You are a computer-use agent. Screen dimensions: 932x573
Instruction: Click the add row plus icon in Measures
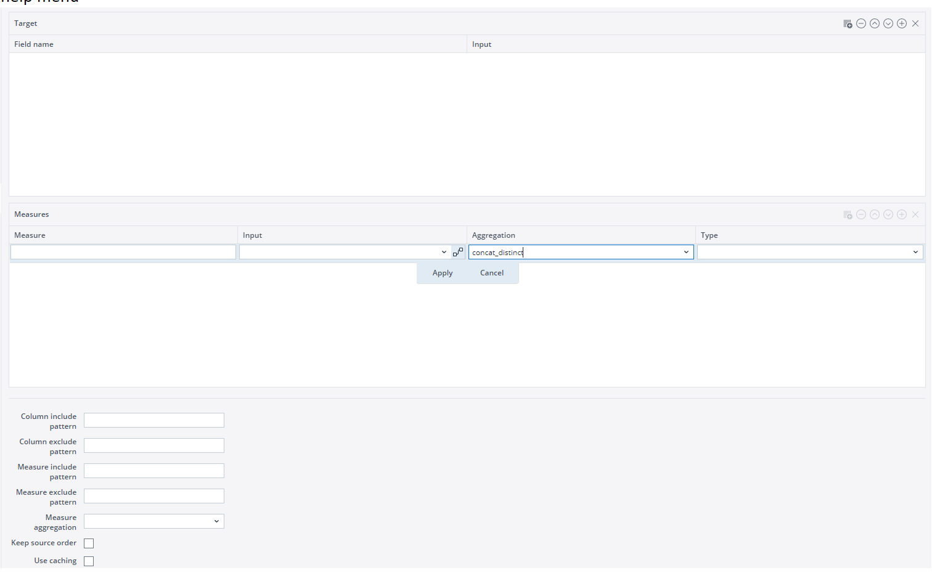click(902, 214)
